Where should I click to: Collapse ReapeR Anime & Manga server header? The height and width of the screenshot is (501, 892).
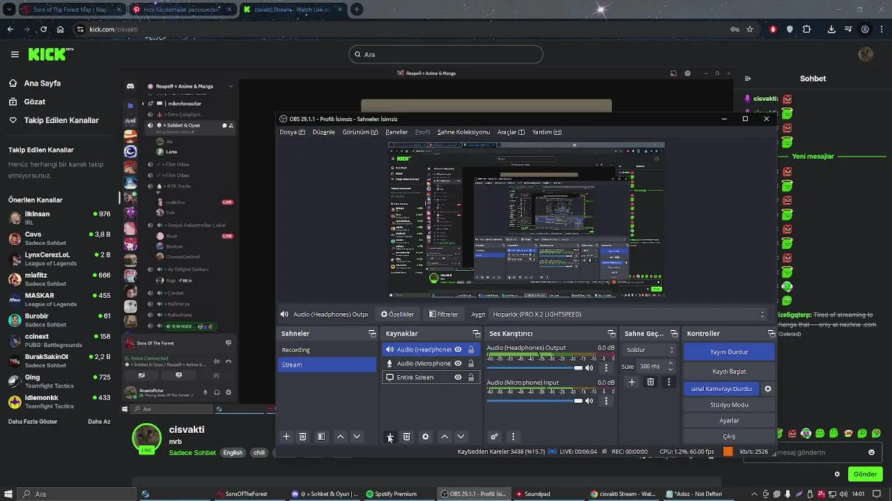(190, 86)
